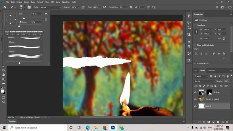
Task: Toggle pressure controls size icon
Action: click(148, 7)
